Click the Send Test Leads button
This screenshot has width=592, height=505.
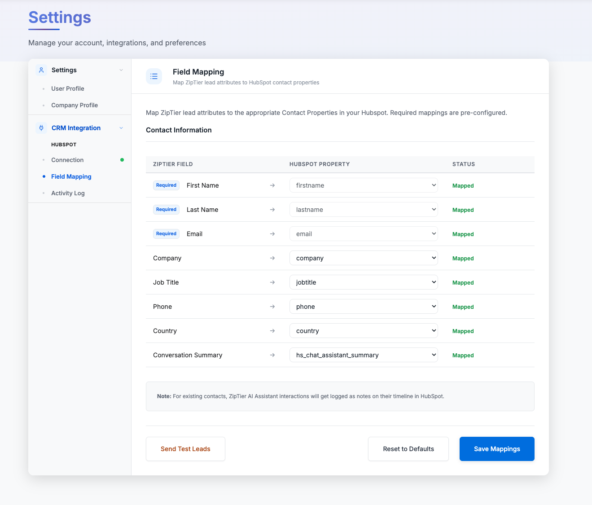[185, 449]
